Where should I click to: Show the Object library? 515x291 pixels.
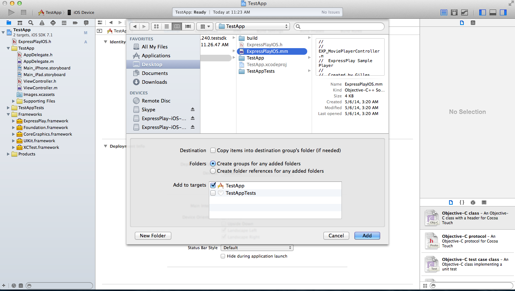click(473, 202)
